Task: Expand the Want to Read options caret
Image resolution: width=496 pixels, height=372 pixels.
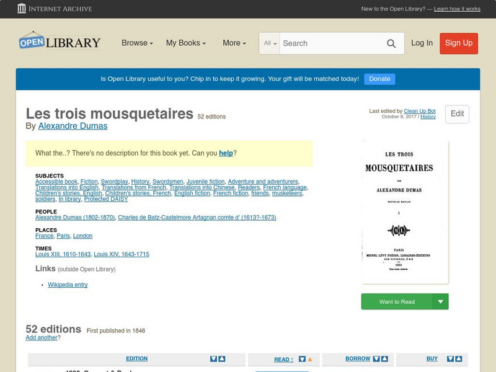Action: 441,301
